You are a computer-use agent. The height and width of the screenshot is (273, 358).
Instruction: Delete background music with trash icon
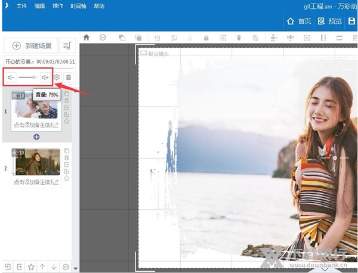tap(69, 77)
